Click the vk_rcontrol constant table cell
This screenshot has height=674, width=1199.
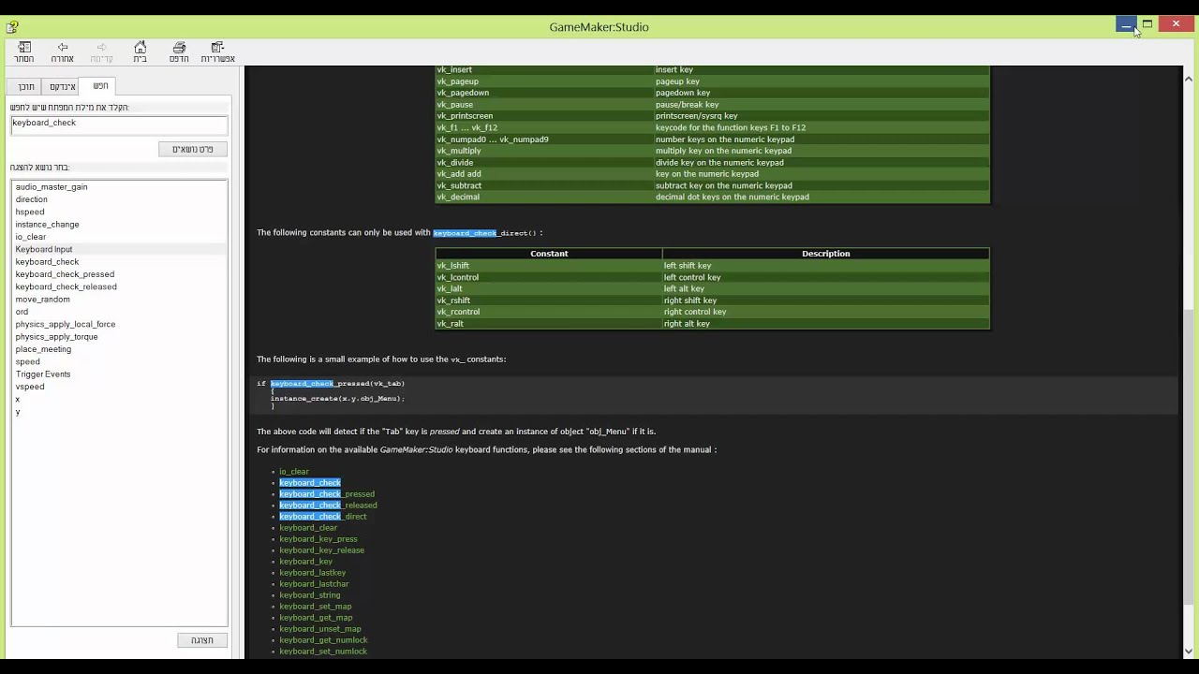pos(549,312)
